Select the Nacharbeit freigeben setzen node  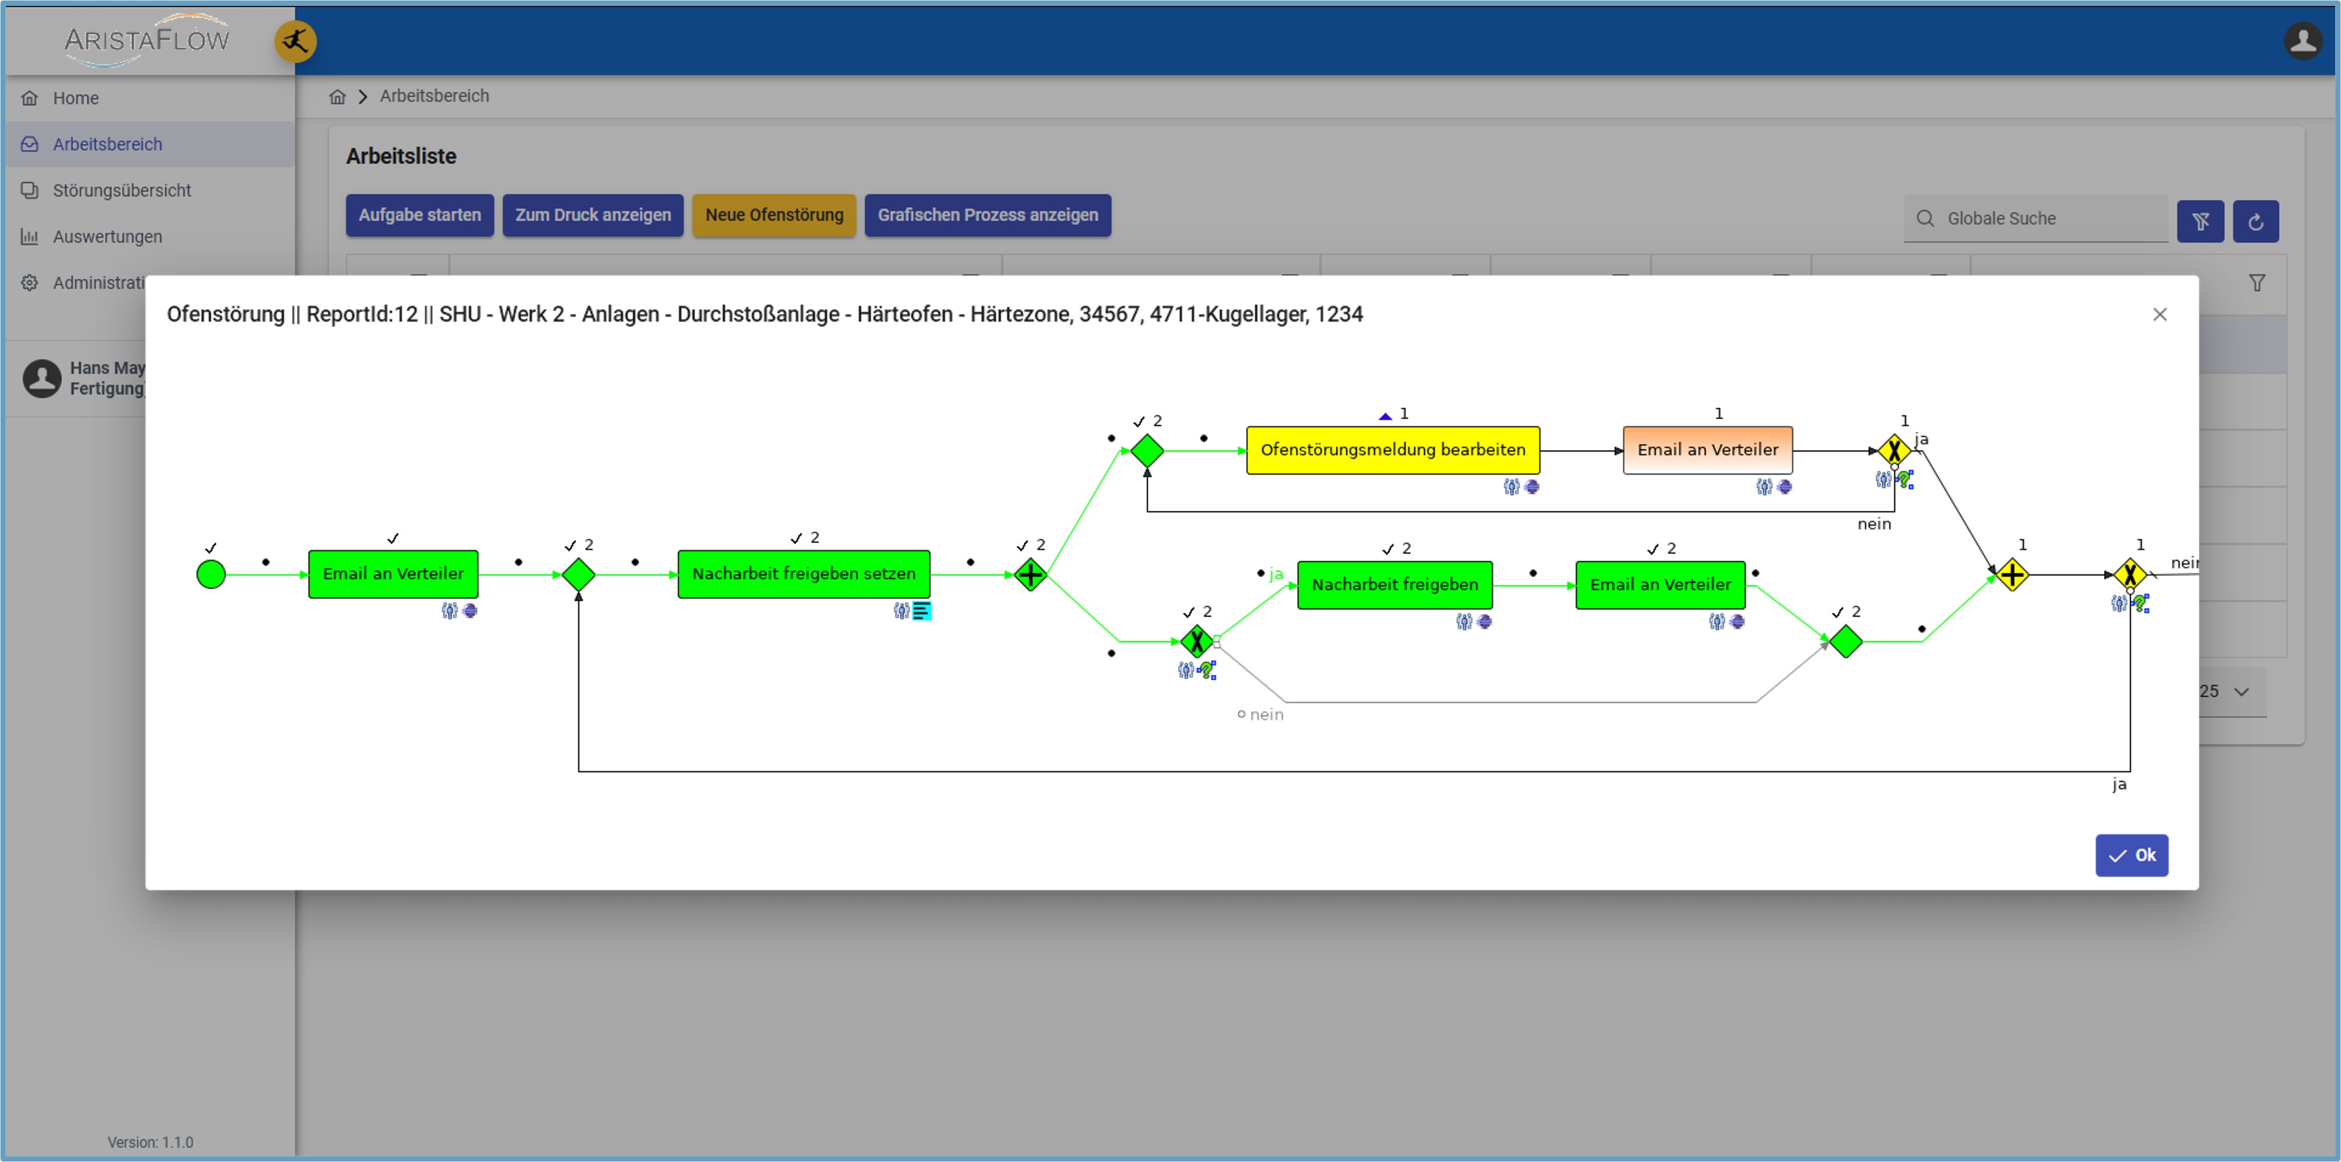803,574
